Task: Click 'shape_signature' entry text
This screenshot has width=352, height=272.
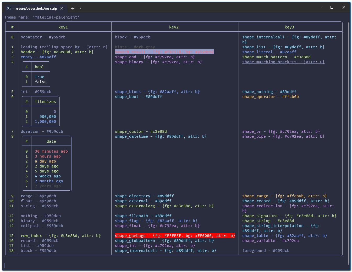Action: 289,216
